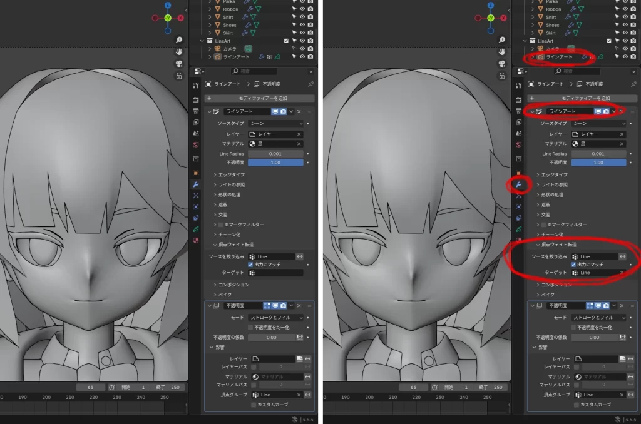Open Material properties tab in left screenshot
This screenshot has height=424, width=641.
(x=196, y=240)
